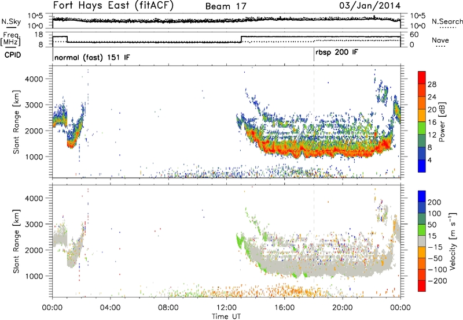
Task: Click the '1000' tick of the velocity panel
Action: 34,276
